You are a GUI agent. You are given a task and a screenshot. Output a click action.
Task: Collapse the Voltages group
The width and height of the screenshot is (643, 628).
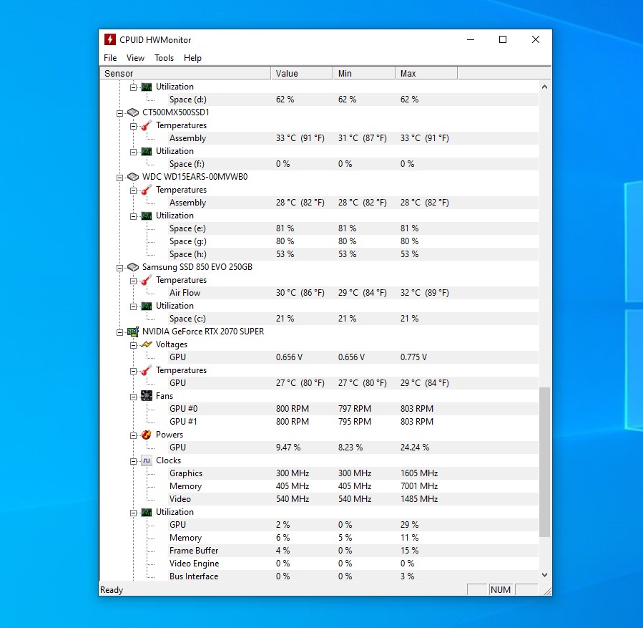pyautogui.click(x=133, y=345)
